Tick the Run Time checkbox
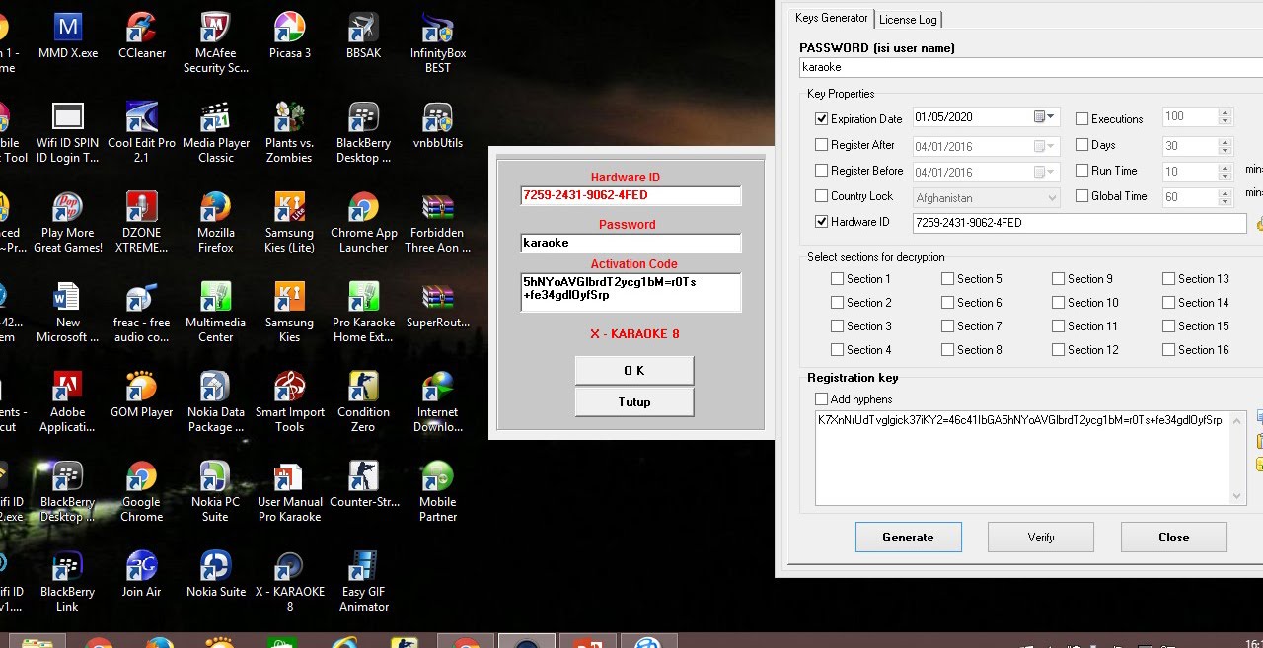 click(x=1081, y=170)
